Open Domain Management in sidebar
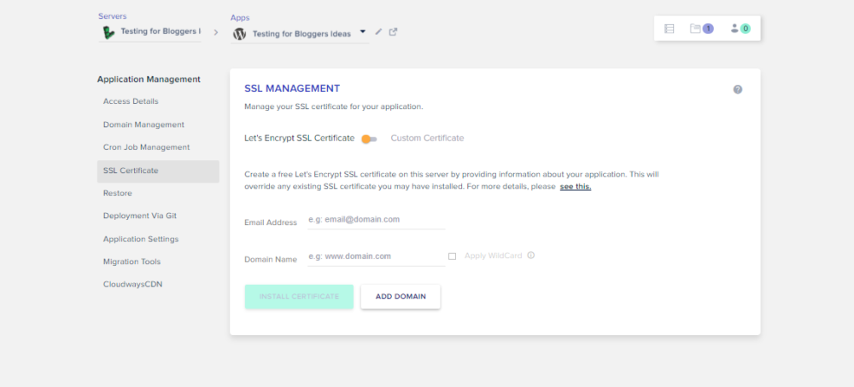The image size is (854, 387). (x=143, y=124)
